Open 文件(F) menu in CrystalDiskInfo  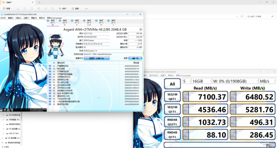3,18
